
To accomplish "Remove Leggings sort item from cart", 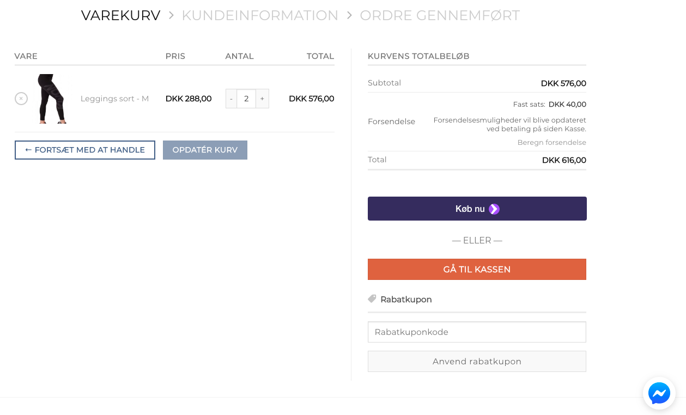I will pyautogui.click(x=21, y=99).
